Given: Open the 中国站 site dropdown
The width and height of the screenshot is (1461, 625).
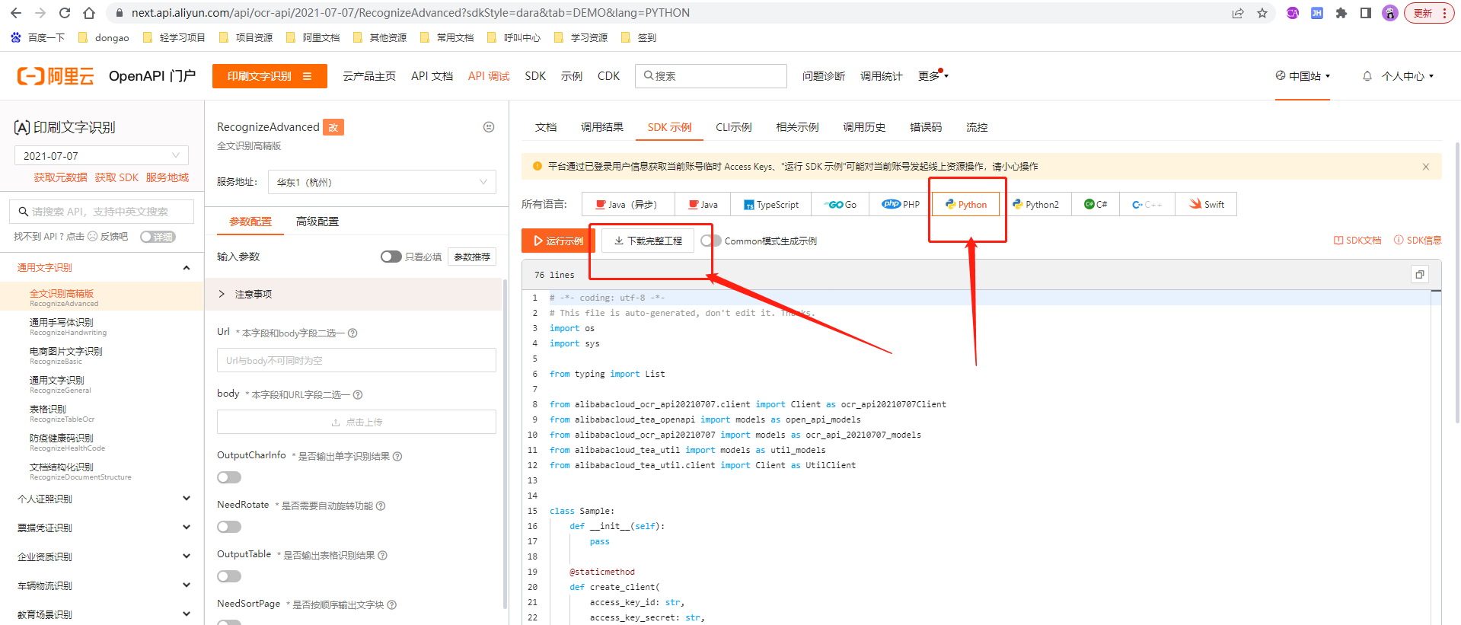Looking at the screenshot, I should [1303, 76].
